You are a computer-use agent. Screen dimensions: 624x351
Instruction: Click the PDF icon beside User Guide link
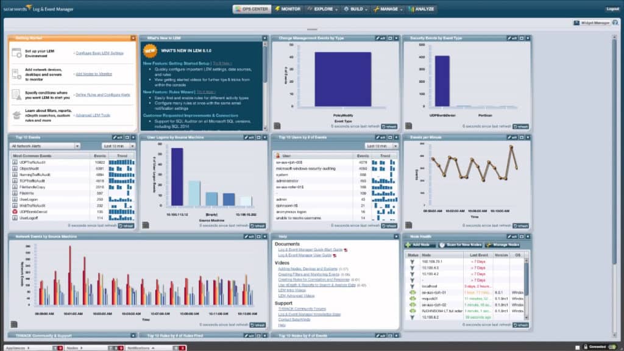[x=335, y=255]
